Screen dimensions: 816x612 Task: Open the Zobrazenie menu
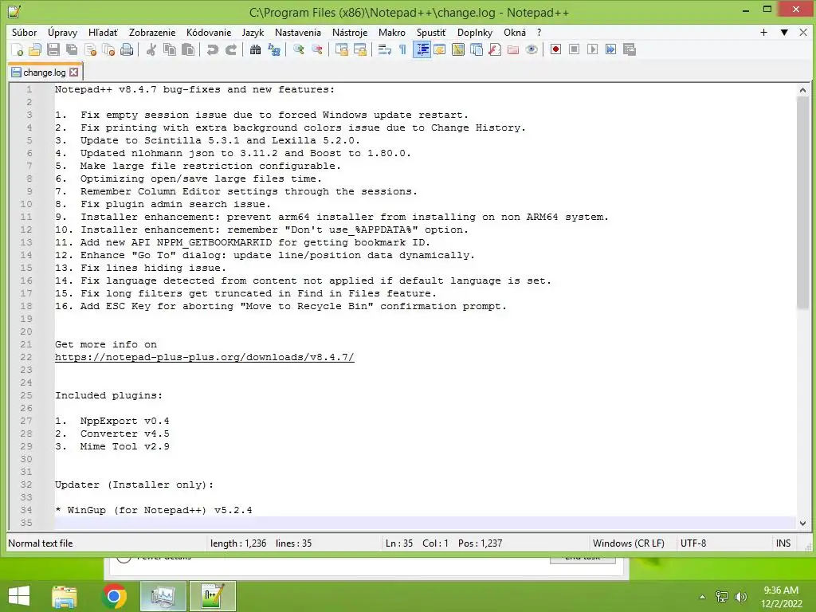[152, 32]
